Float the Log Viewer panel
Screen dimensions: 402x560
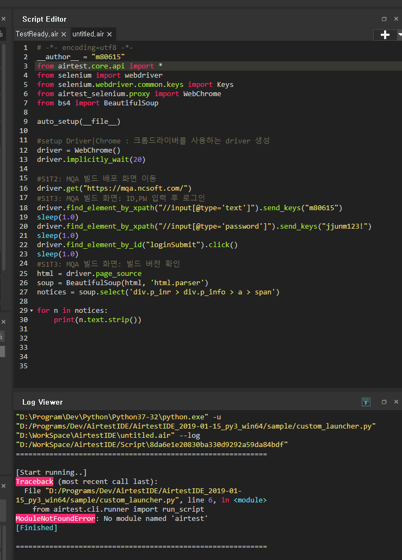384,402
